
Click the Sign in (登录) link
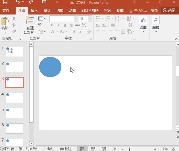[x=155, y=11]
